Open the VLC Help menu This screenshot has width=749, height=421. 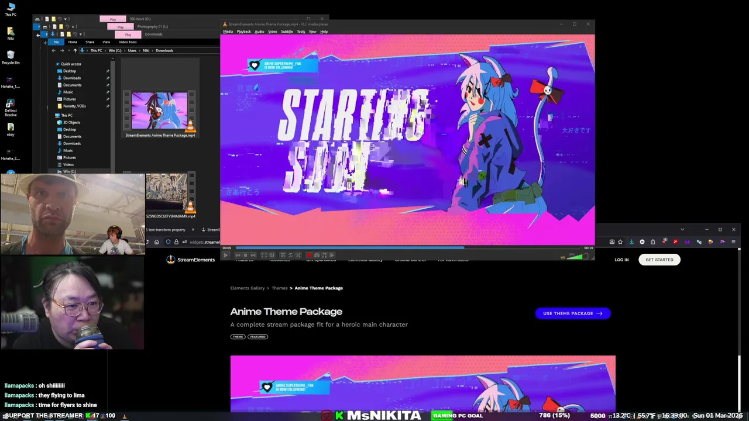click(324, 32)
